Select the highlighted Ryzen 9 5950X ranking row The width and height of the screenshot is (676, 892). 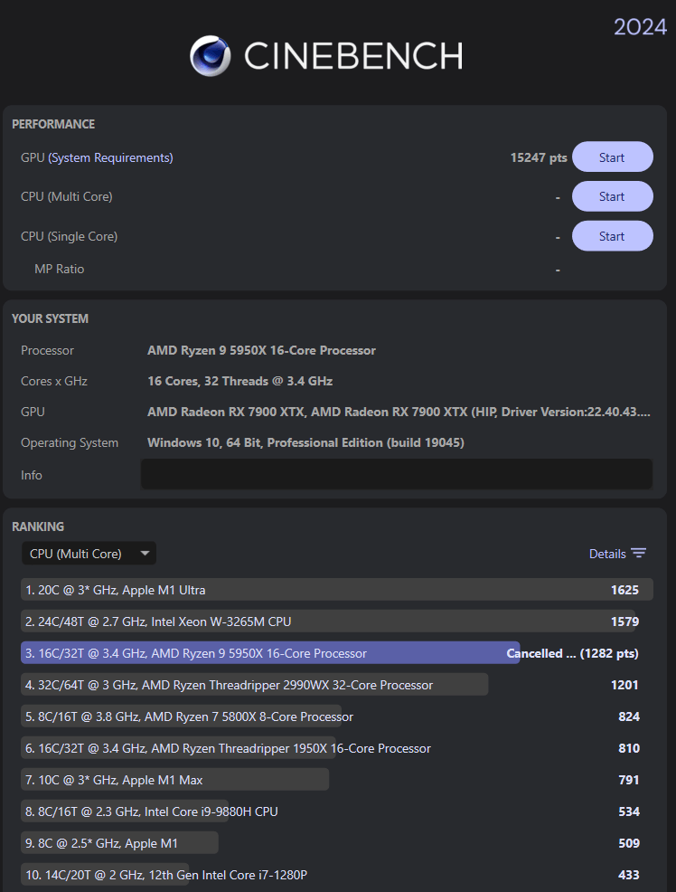coord(337,653)
